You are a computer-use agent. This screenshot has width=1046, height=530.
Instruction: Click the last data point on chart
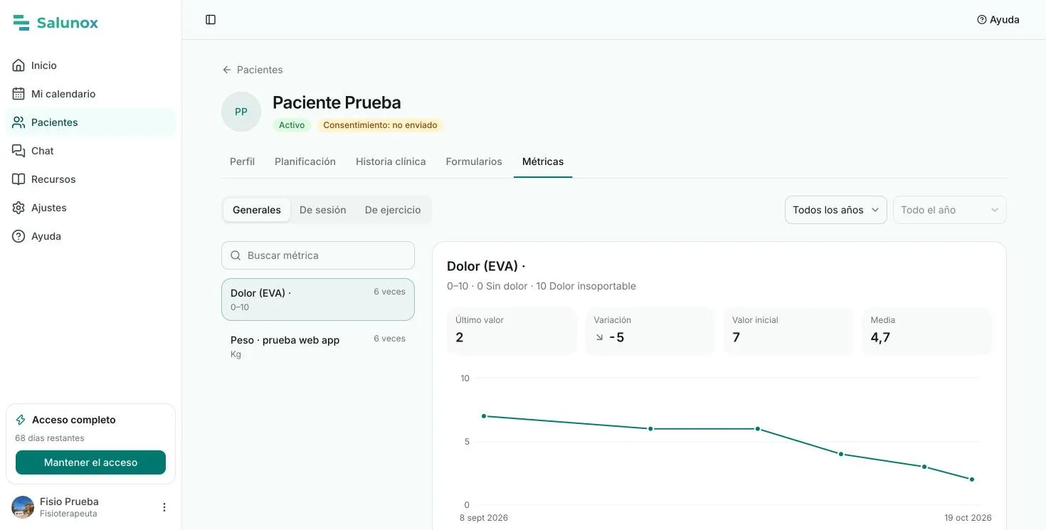tap(972, 479)
